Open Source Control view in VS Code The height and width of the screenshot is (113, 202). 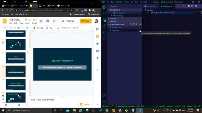click(x=104, y=20)
